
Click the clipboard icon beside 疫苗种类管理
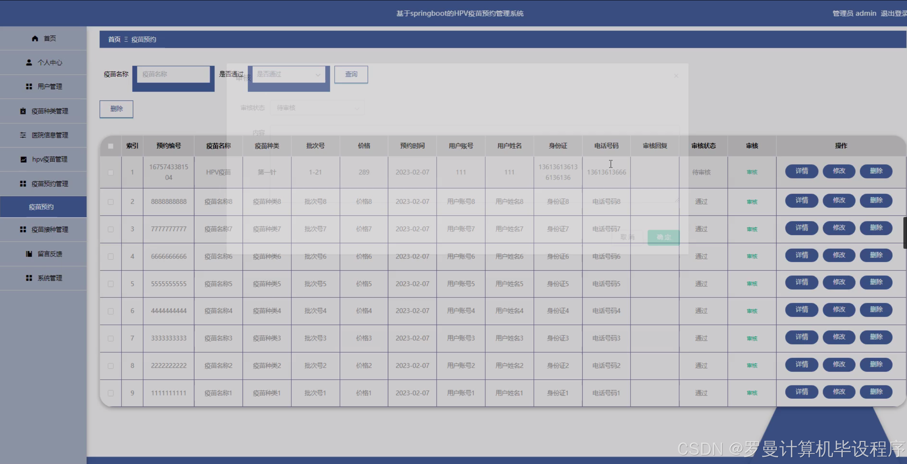(x=23, y=111)
